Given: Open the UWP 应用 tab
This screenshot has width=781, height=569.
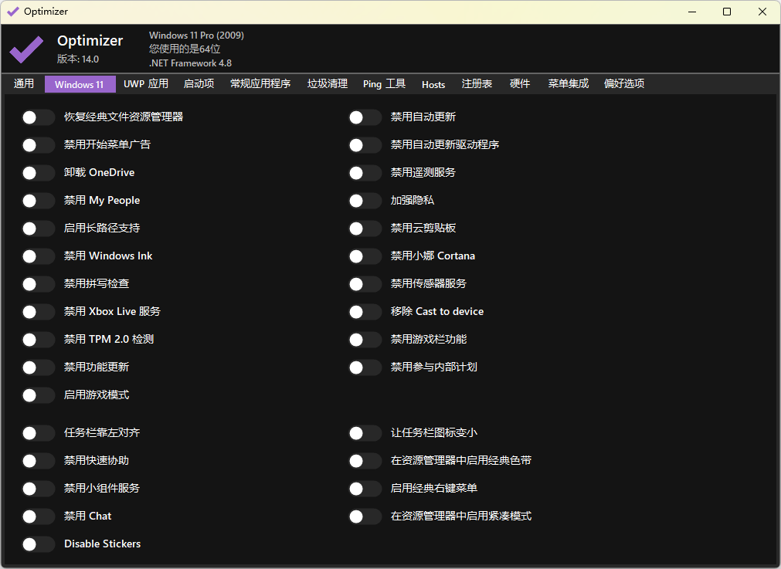Looking at the screenshot, I should click(x=146, y=84).
